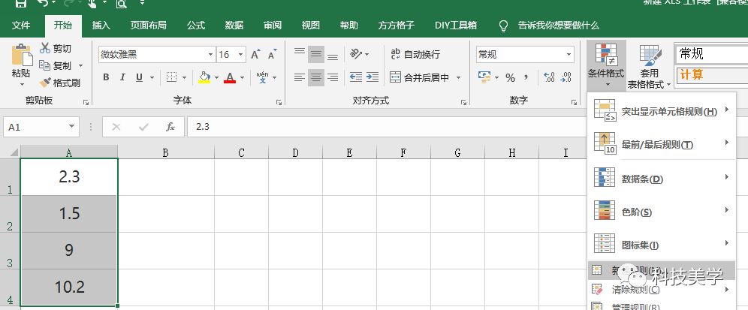Click the Copy icon
The width and height of the screenshot is (748, 310).
pyautogui.click(x=45, y=65)
